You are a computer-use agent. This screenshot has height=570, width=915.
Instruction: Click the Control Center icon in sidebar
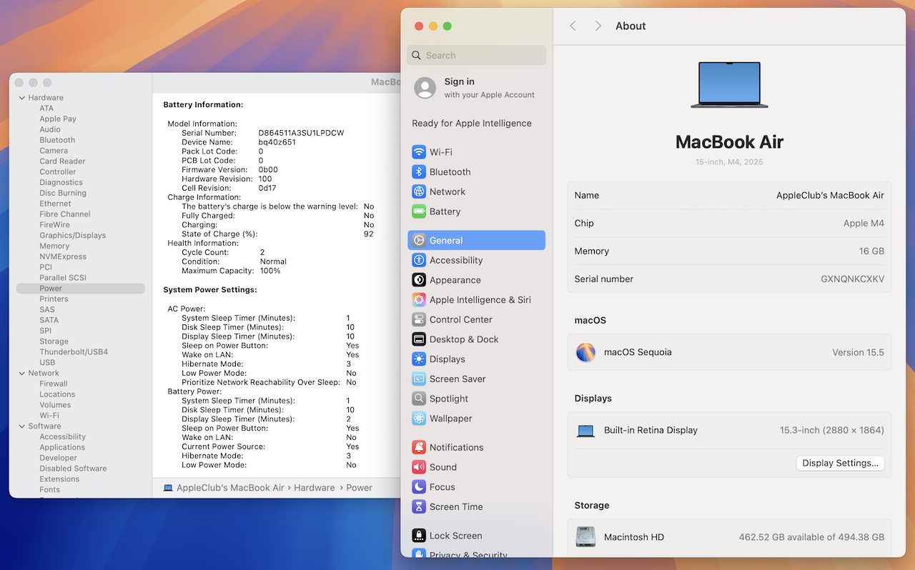(419, 319)
